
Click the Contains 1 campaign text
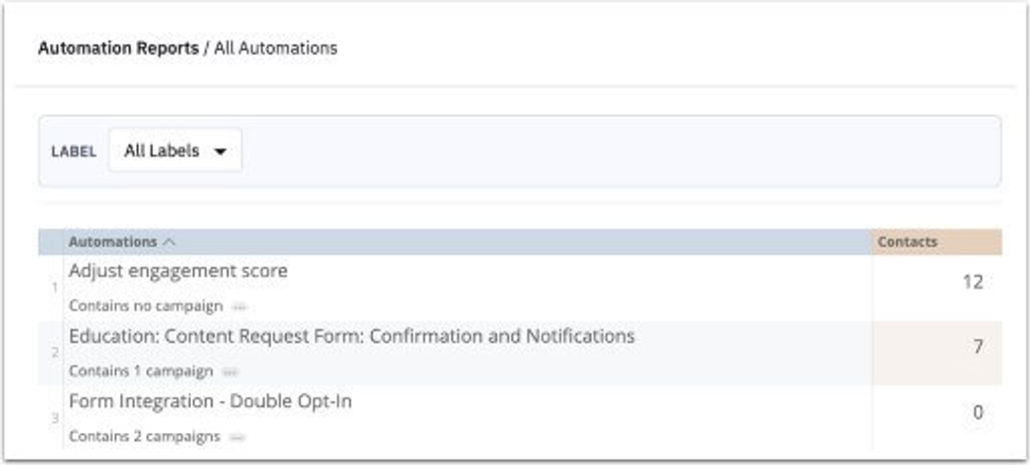click(x=140, y=371)
